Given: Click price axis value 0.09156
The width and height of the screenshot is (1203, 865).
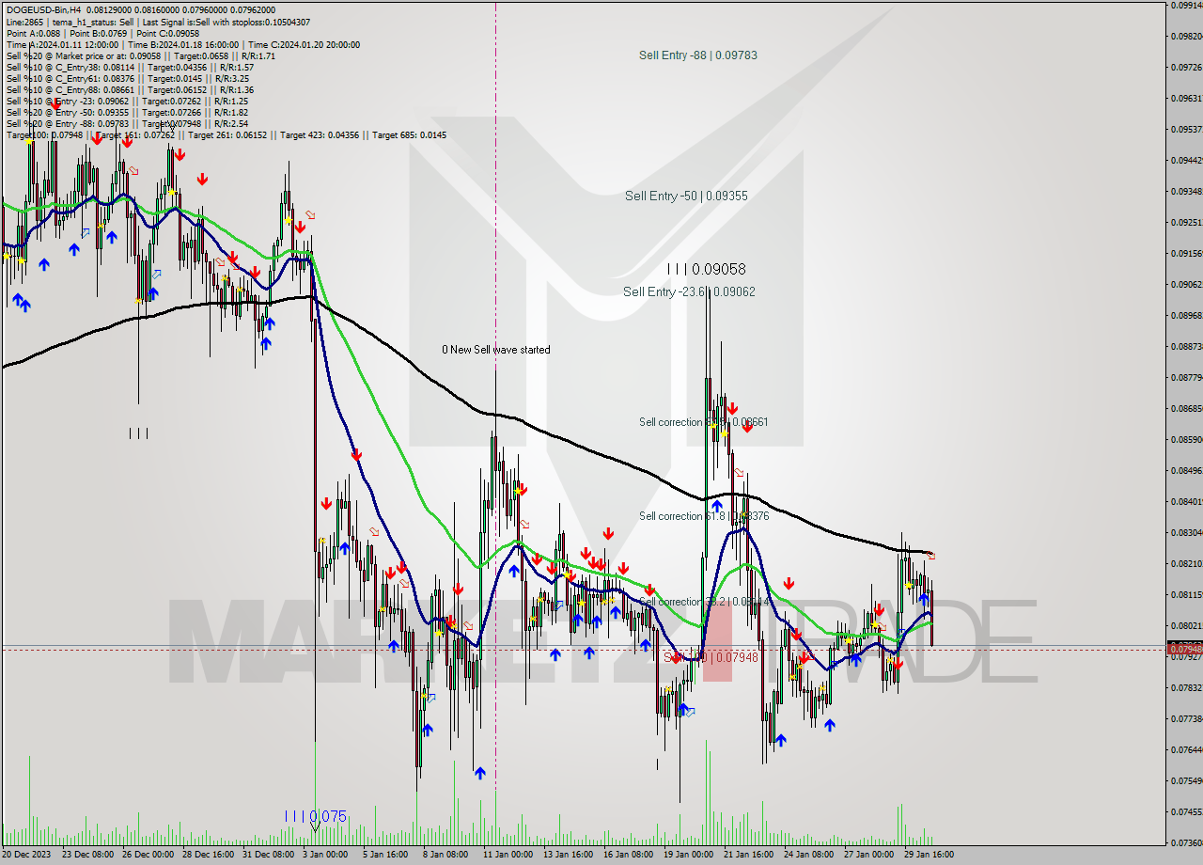Looking at the screenshot, I should (x=1185, y=253).
